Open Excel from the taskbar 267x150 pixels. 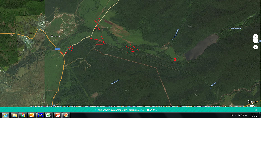[x=48, y=115]
